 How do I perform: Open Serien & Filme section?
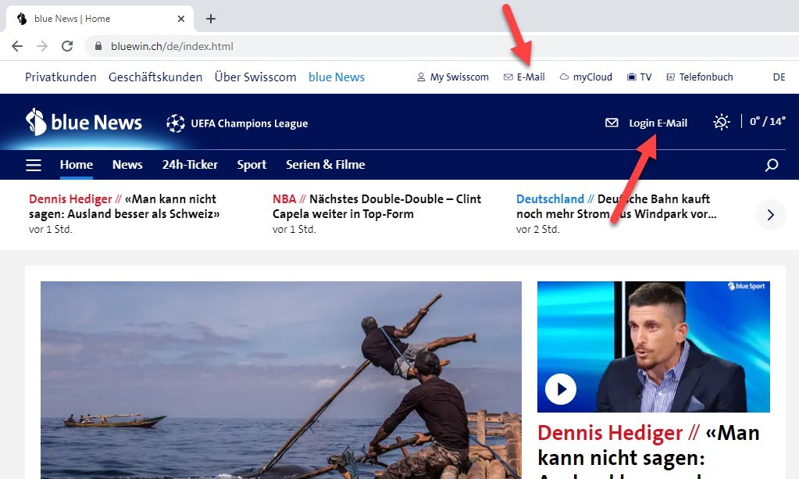tap(325, 165)
